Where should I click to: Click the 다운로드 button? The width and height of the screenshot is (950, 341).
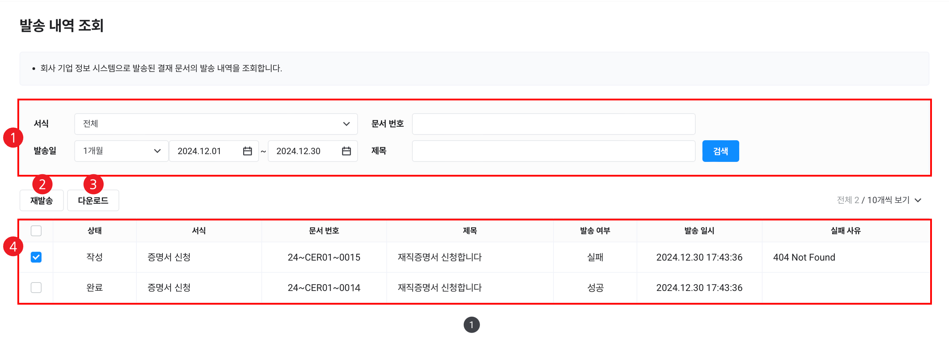(93, 200)
